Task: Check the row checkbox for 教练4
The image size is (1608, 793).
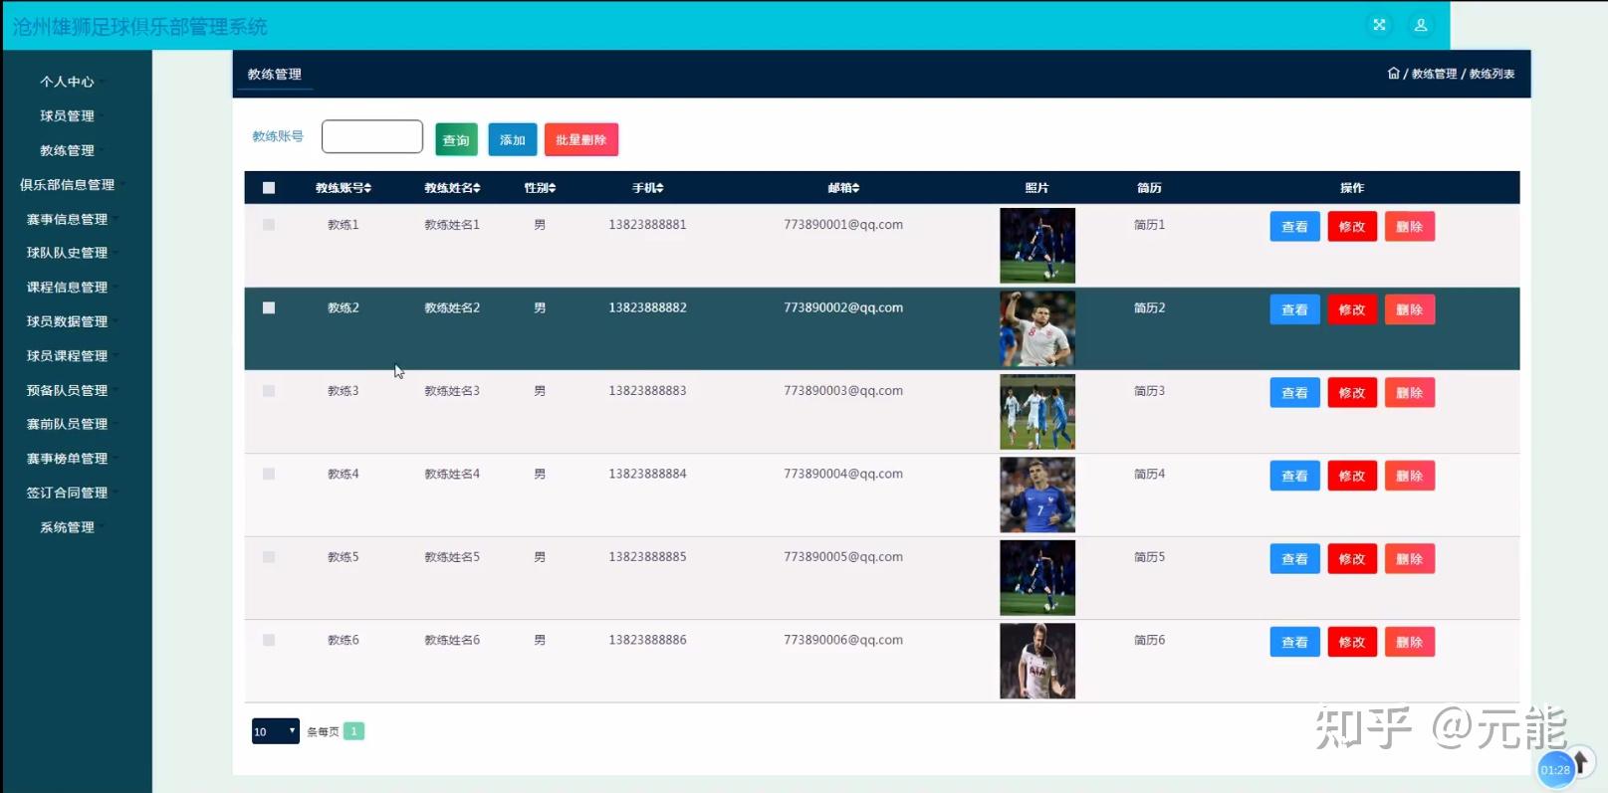Action: tap(269, 474)
